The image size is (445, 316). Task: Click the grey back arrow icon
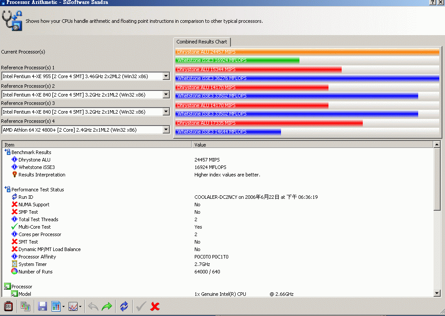93,306
